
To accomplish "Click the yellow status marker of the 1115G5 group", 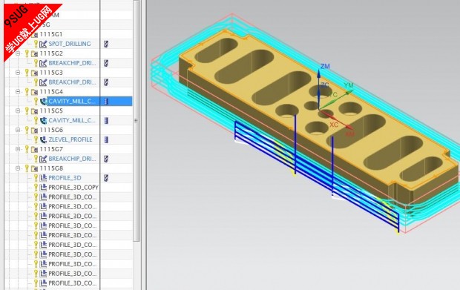I will click(x=27, y=111).
